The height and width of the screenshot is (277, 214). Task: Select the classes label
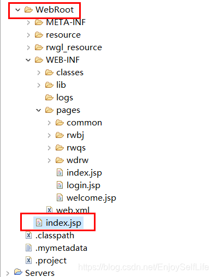[70, 73]
